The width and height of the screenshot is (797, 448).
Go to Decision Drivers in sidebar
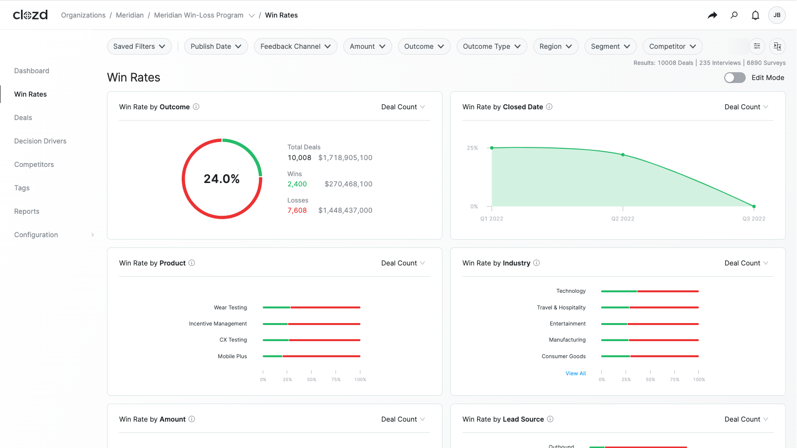40,141
